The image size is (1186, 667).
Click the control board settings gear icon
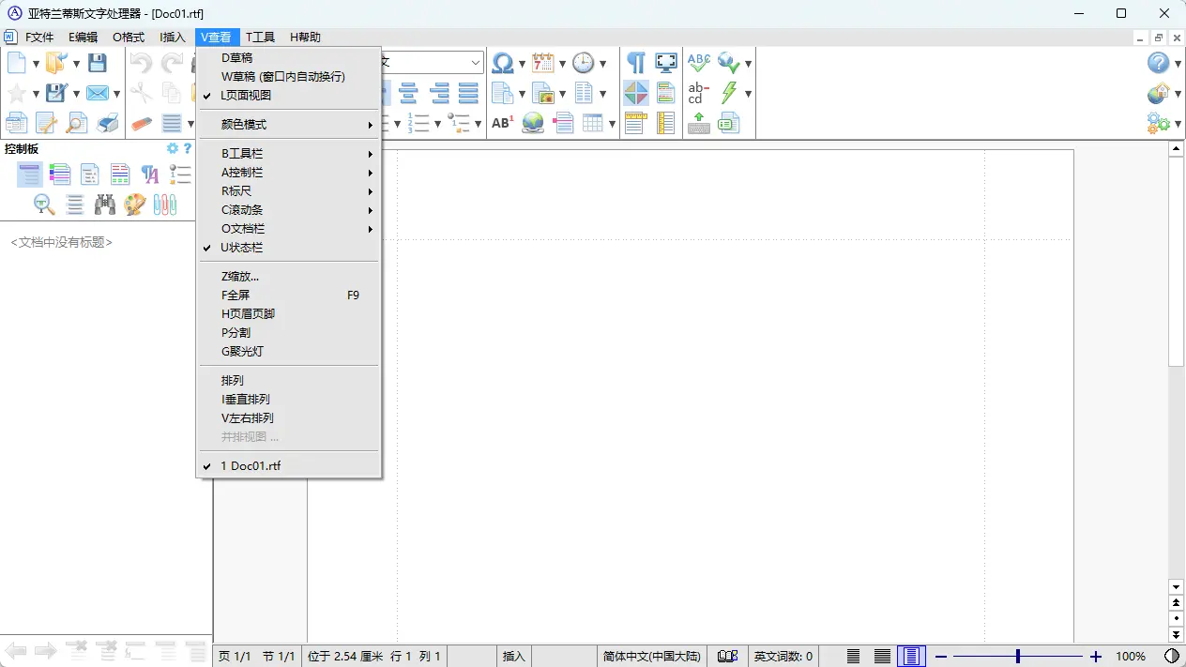[173, 148]
